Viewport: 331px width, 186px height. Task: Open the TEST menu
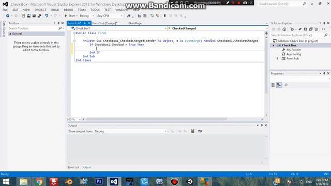point(108,10)
